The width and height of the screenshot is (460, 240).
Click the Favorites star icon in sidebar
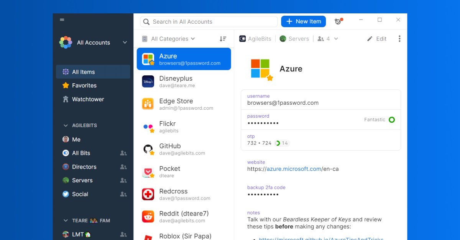click(66, 86)
